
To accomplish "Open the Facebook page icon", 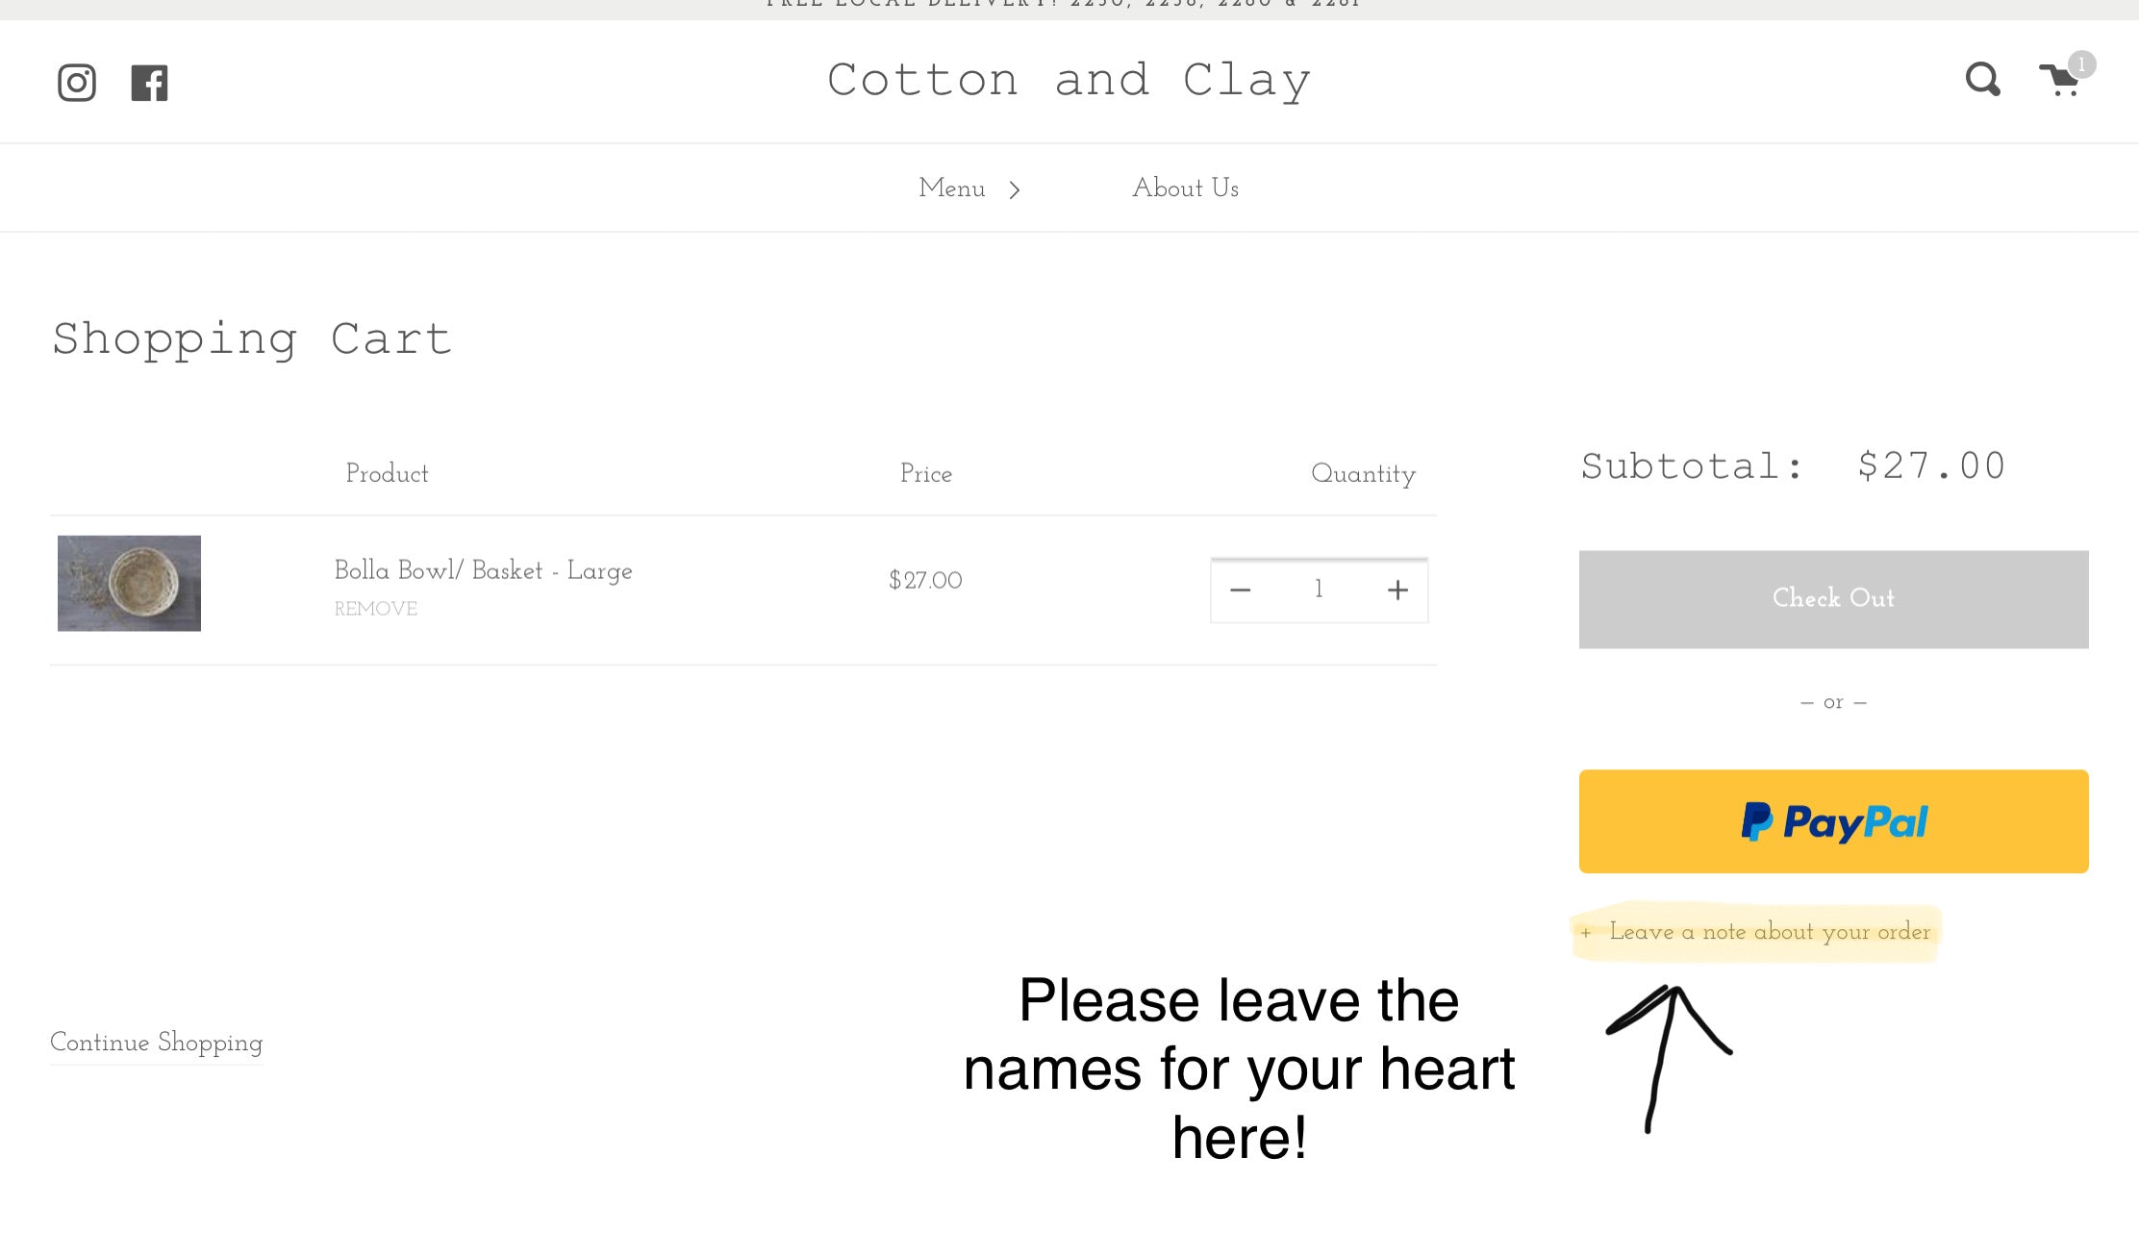I will pyautogui.click(x=149, y=83).
